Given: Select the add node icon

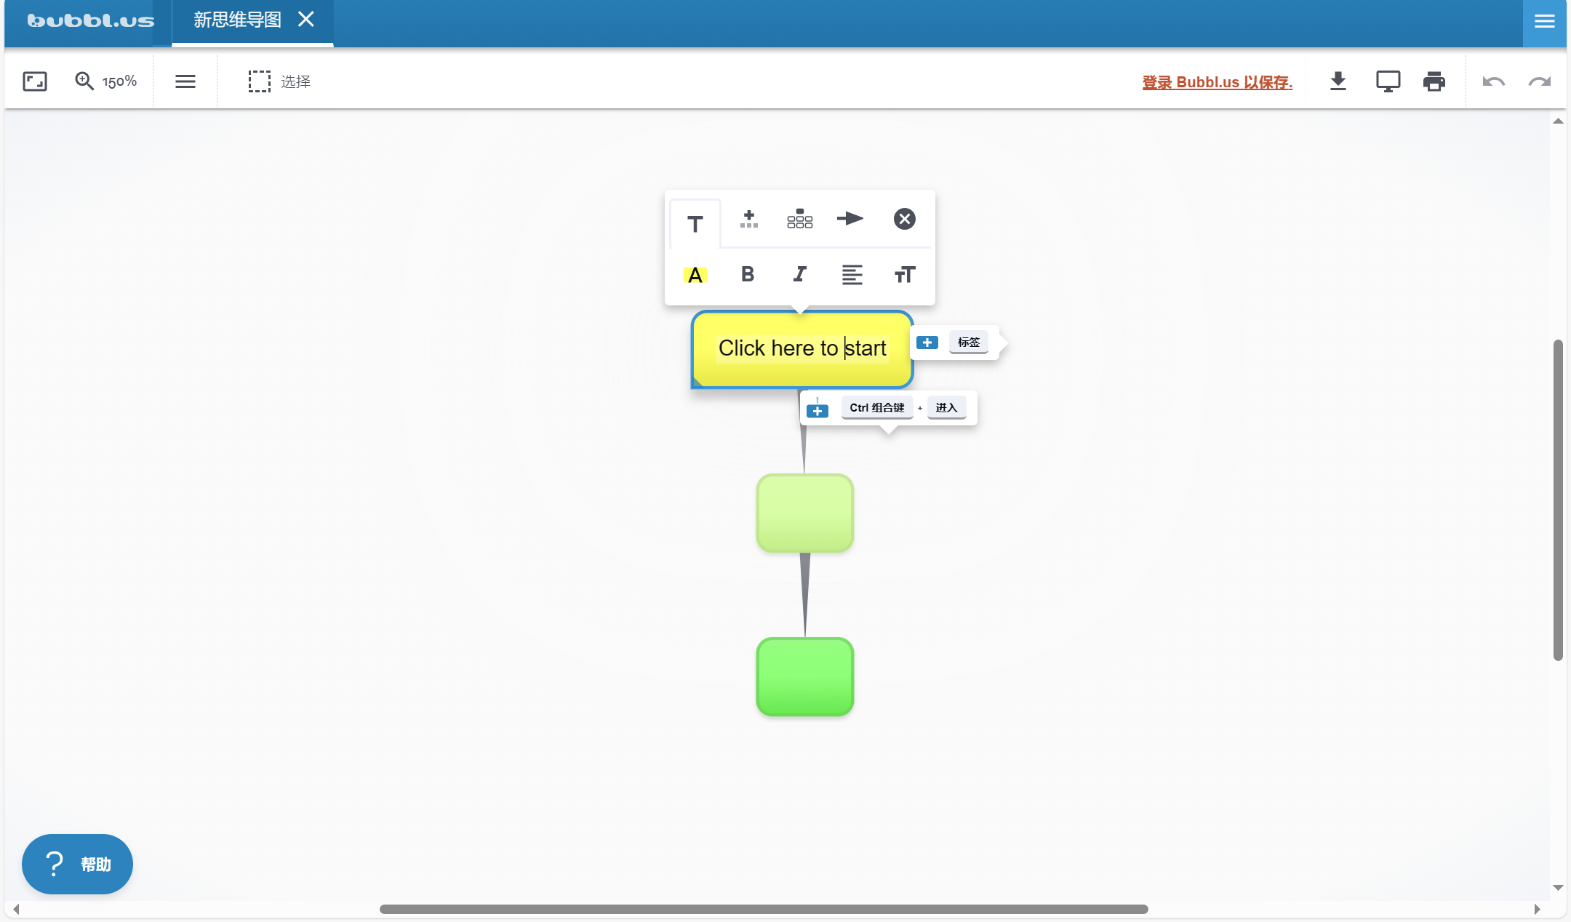Looking at the screenshot, I should click(748, 218).
